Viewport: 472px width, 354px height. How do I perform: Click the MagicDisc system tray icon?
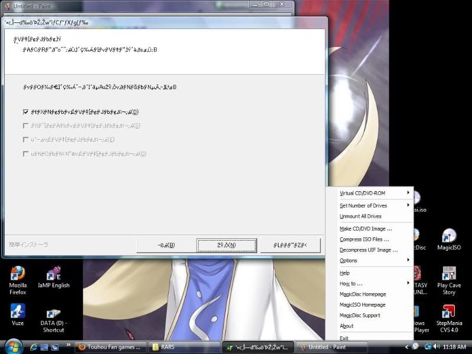click(x=415, y=347)
